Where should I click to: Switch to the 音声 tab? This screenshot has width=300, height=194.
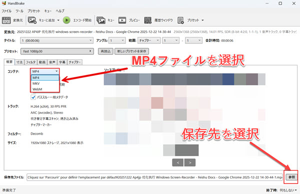52,62
